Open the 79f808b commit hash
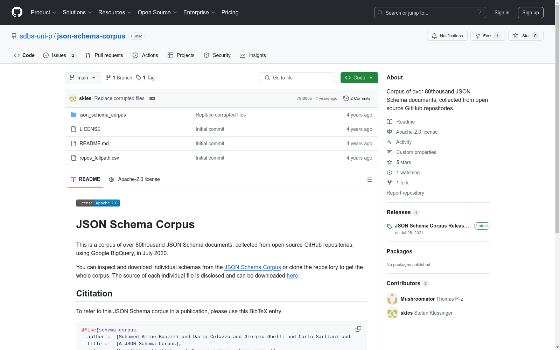Screen dimensions: 560x350 point(304,98)
